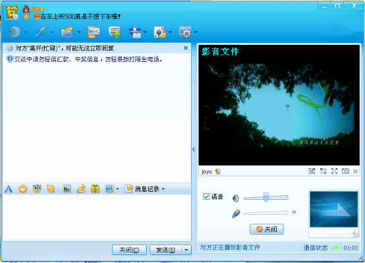365x263 pixels.
Task: Click the red 关闭 end video button
Action: [267, 229]
